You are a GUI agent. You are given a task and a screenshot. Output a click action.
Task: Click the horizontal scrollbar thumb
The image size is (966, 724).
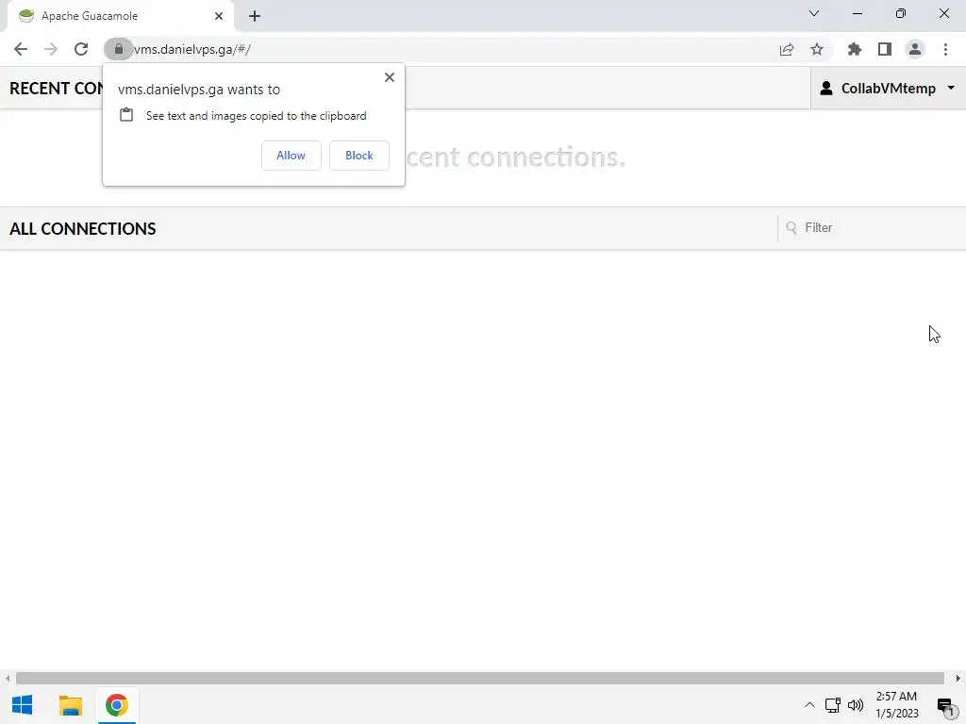[x=480, y=678]
